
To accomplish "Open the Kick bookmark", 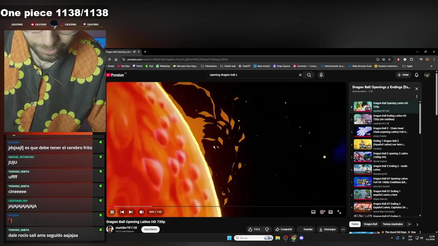I will point(149,66).
